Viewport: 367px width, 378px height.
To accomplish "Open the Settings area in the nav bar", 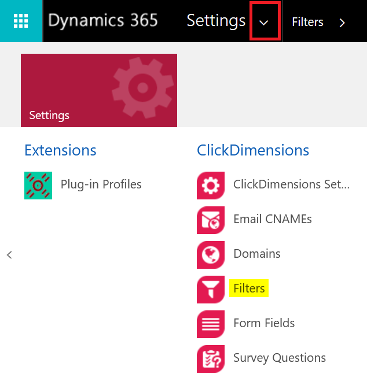I will click(216, 20).
